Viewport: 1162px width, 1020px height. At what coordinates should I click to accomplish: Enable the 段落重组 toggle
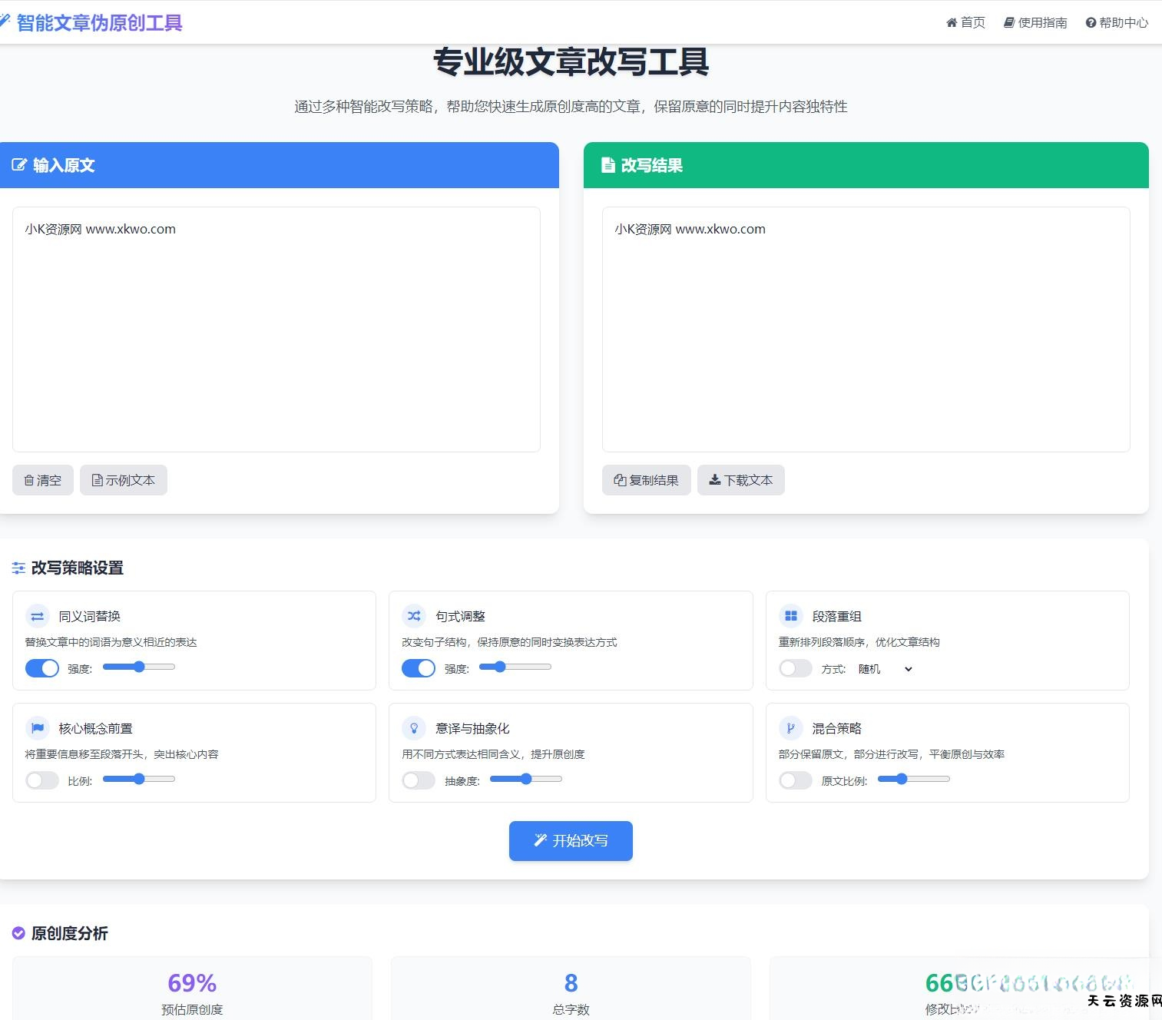796,667
